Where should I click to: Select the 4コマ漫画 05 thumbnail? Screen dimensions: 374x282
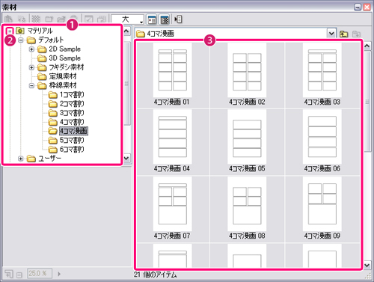coord(247,141)
